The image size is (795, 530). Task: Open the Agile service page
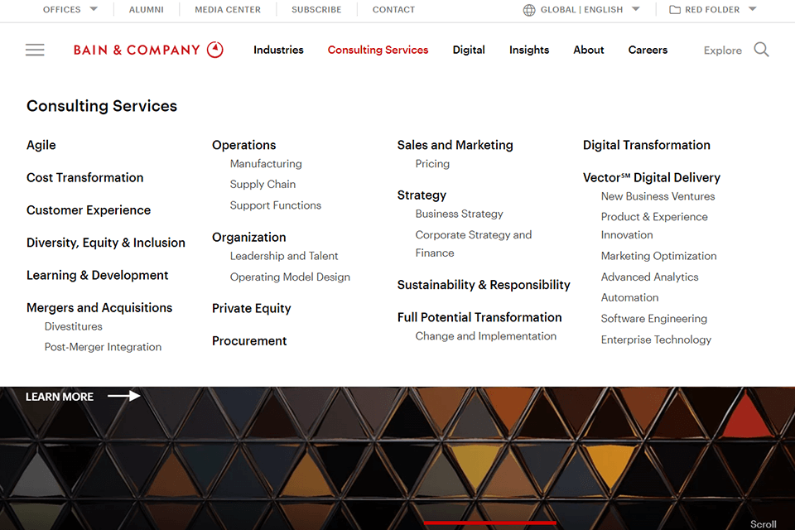click(x=41, y=145)
